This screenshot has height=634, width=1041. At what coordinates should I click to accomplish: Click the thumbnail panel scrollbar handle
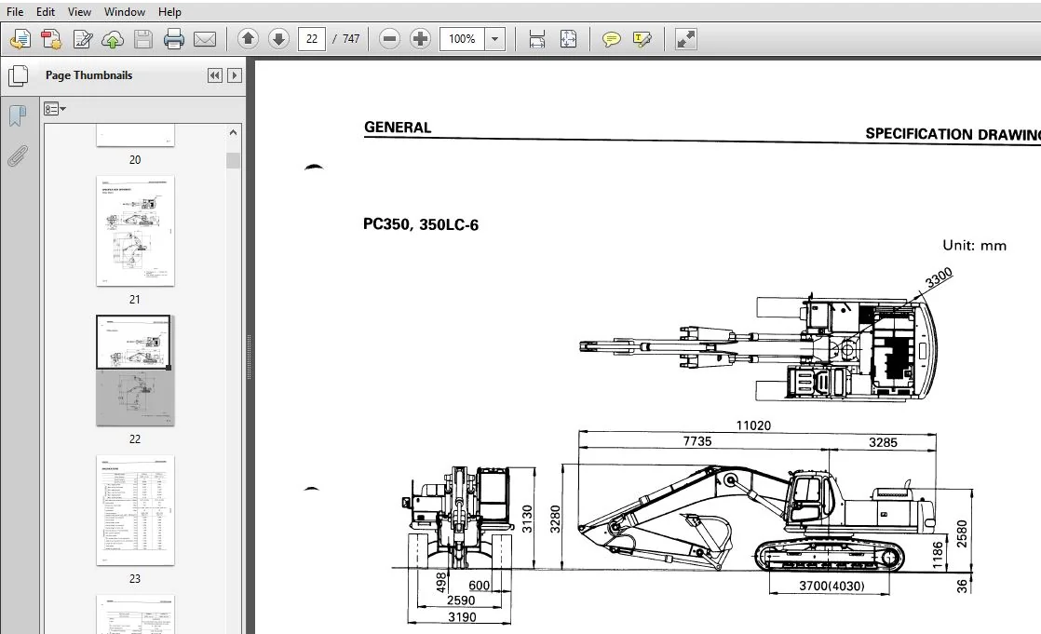pos(233,161)
